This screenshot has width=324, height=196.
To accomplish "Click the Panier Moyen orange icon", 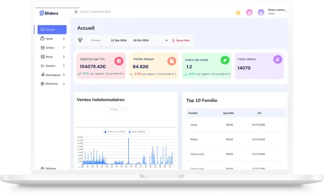I will [171, 61].
